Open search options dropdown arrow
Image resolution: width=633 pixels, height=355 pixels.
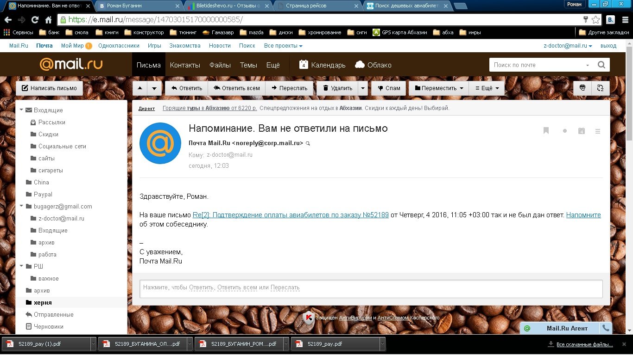tap(588, 65)
